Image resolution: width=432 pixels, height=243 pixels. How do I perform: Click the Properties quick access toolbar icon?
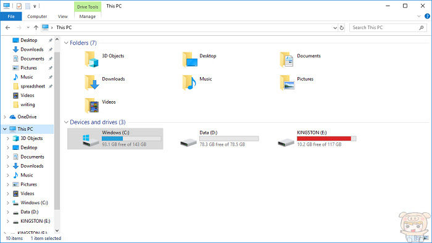[19, 6]
